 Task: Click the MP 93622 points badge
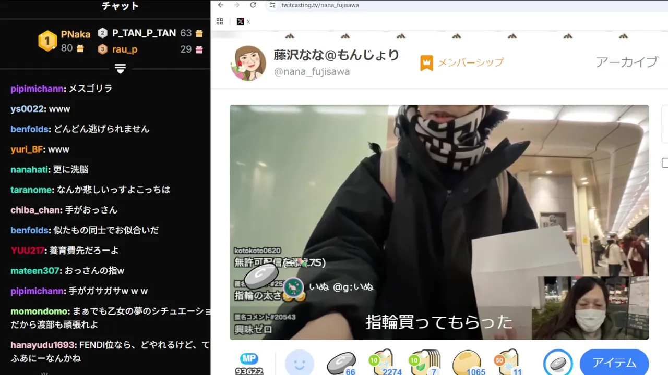coord(249,365)
